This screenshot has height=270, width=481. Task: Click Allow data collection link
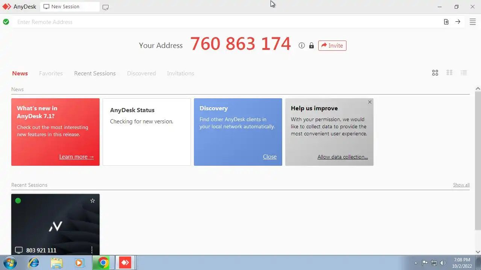click(343, 157)
